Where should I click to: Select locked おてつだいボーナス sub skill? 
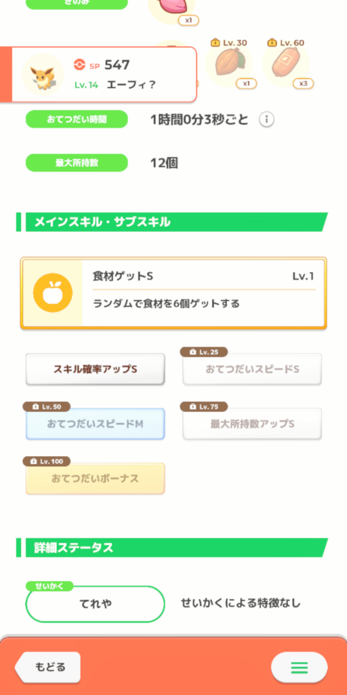coord(95,478)
